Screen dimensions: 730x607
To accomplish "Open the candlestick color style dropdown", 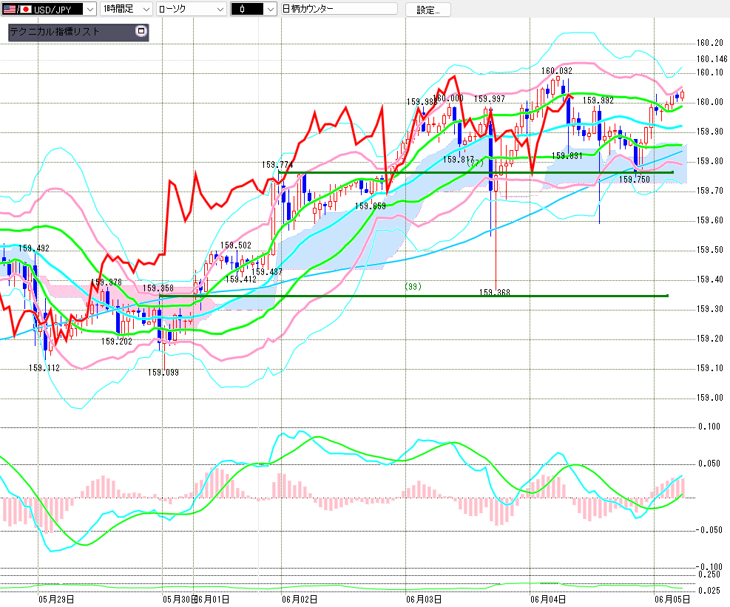I will coord(254,9).
